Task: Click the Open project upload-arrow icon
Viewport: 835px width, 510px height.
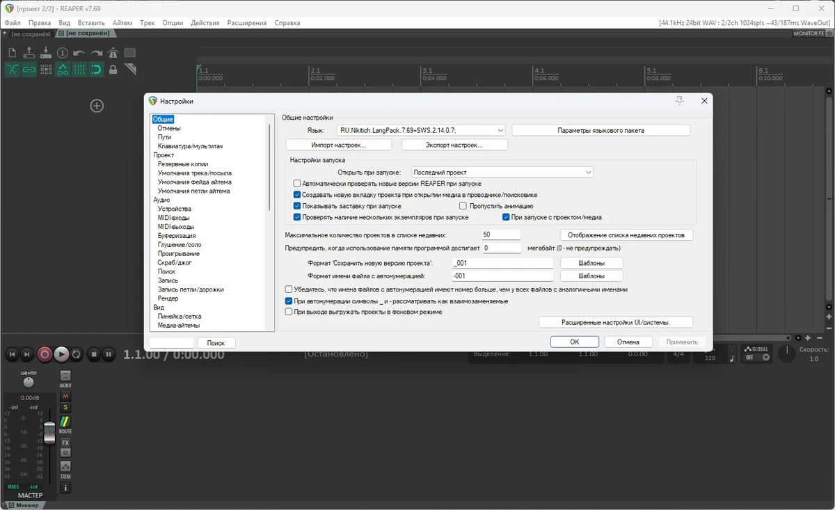Action: pos(29,53)
